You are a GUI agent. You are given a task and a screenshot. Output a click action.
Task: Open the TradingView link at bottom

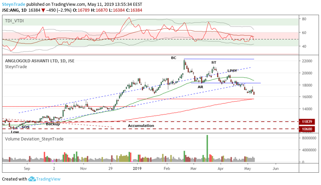(x=48, y=179)
